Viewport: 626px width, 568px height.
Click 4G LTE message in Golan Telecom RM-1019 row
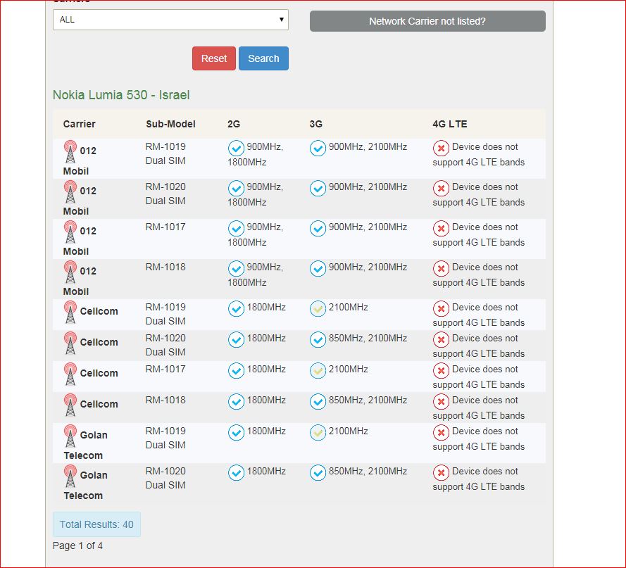coord(479,438)
